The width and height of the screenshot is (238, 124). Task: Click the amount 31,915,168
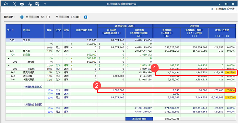coord(145,79)
